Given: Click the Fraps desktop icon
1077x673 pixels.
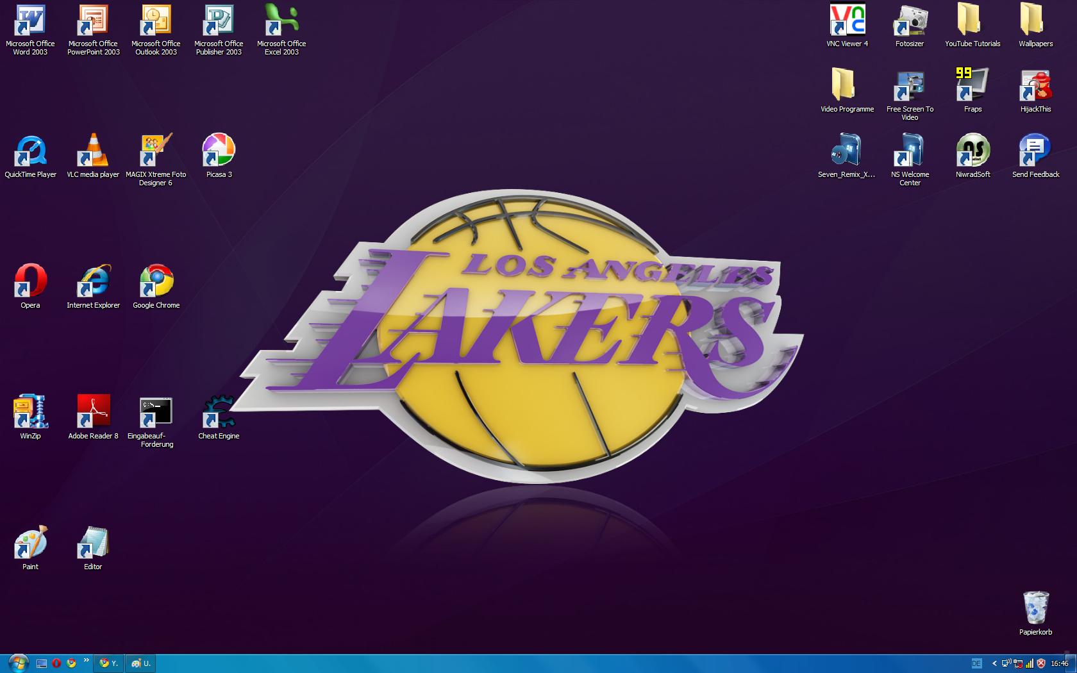Looking at the screenshot, I should click(x=973, y=91).
